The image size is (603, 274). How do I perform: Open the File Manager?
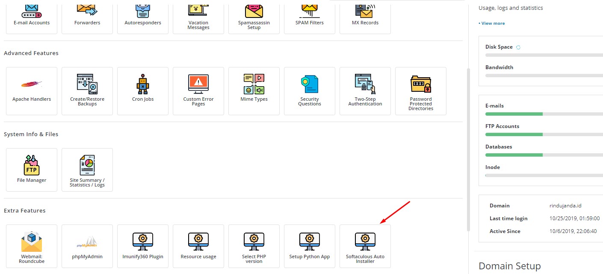click(x=32, y=169)
